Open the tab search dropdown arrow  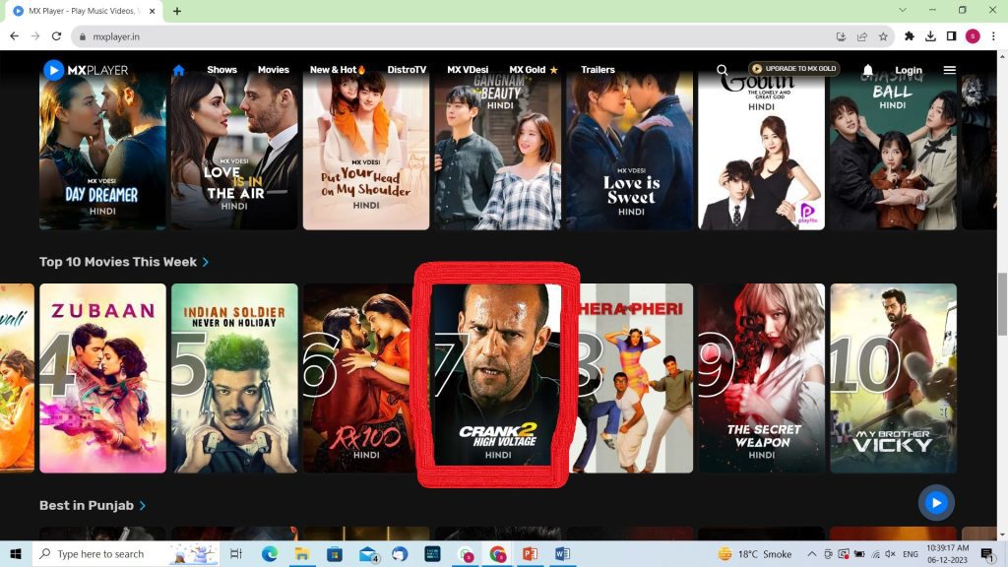point(903,10)
